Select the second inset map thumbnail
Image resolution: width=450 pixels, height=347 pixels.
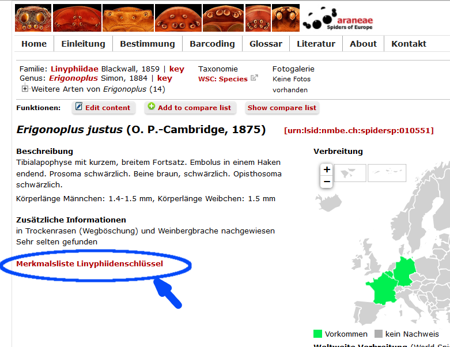(387, 173)
